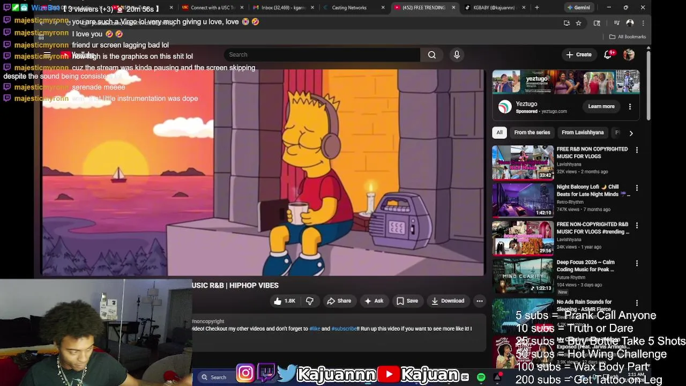Show more filter chips with right arrow

click(631, 133)
